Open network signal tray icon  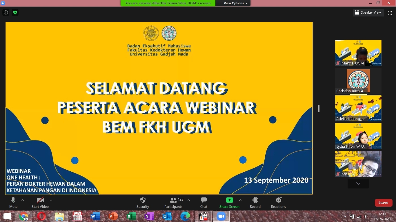(x=359, y=216)
